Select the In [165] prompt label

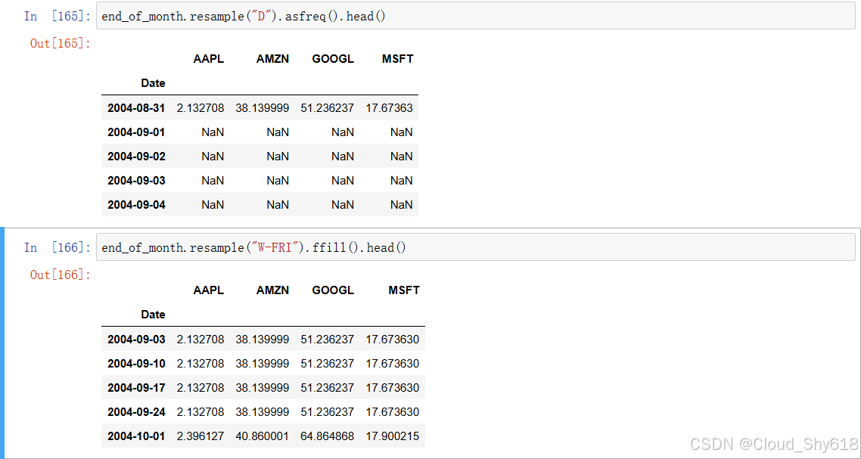pos(57,17)
